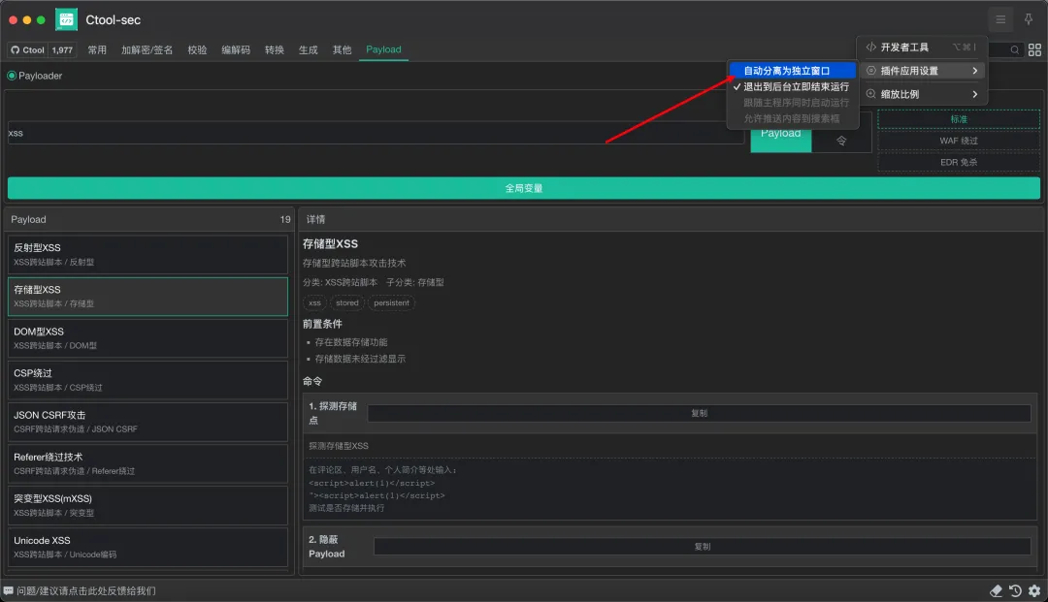This screenshot has width=1048, height=602.
Task: Click the 存储型XSS details heading
Action: click(330, 244)
